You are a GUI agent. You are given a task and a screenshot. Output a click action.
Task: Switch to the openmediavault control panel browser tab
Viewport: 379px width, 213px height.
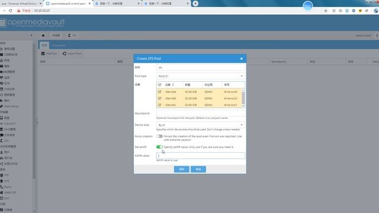(x=68, y=4)
